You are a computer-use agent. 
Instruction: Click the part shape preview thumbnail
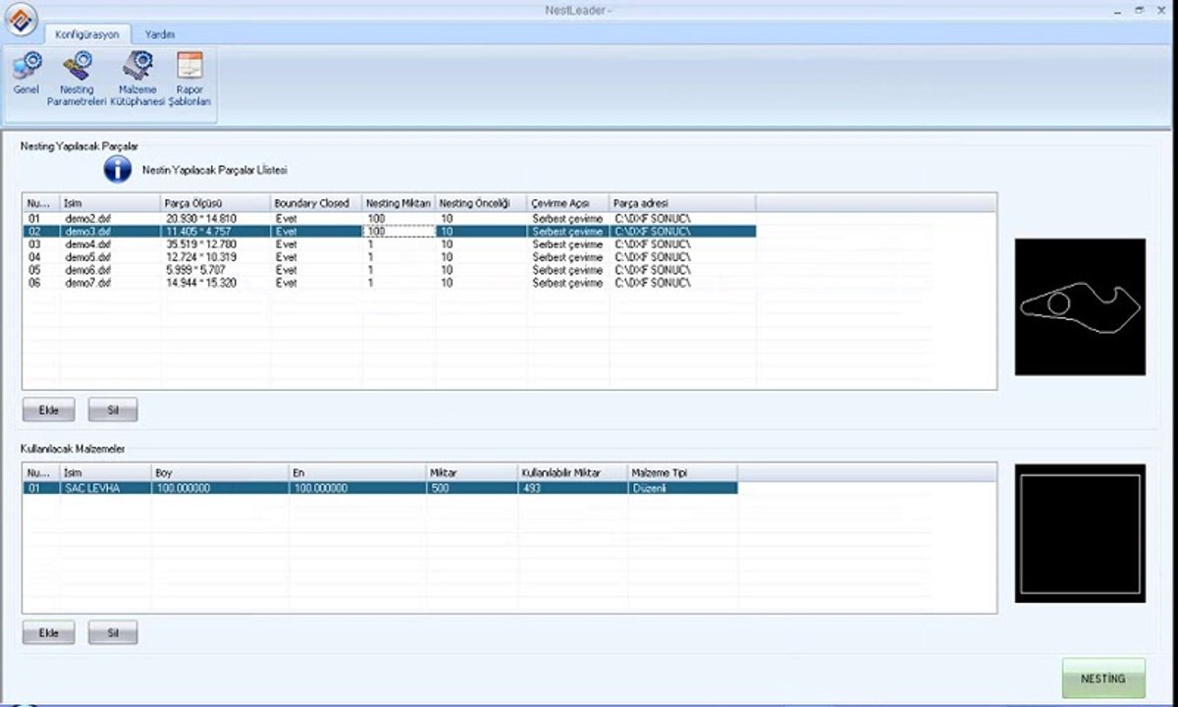[x=1080, y=306]
